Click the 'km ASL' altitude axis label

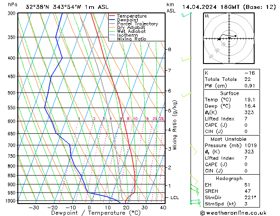[x=171, y=8]
